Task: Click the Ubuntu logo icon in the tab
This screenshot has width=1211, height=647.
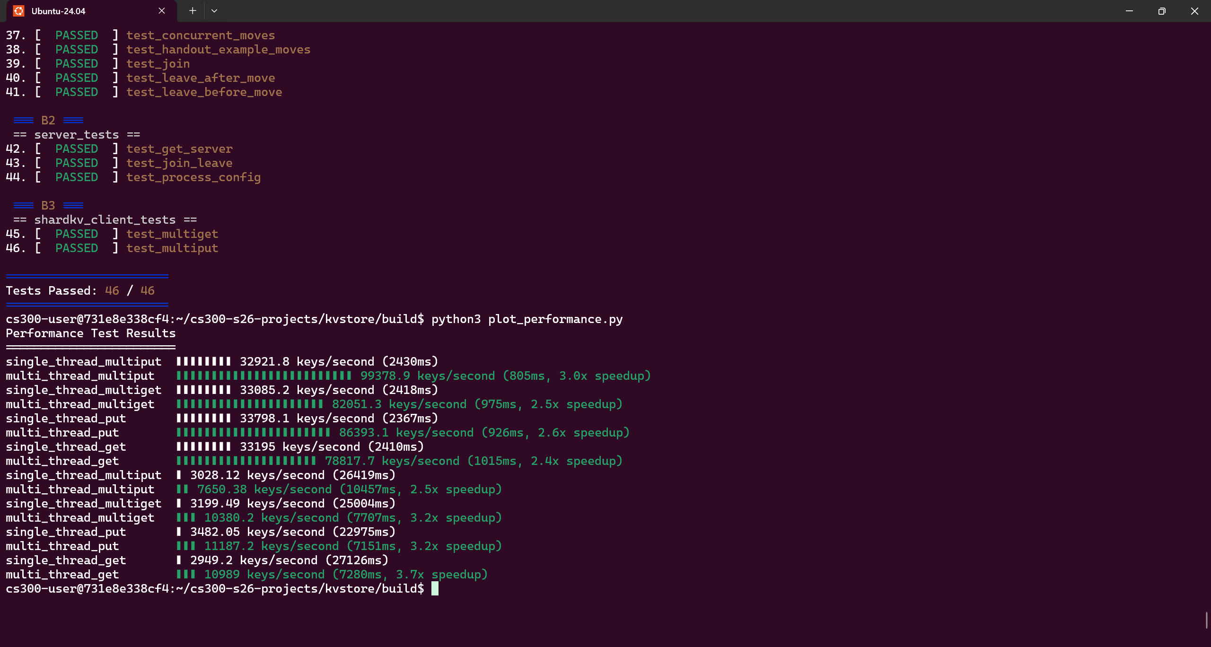Action: pyautogui.click(x=18, y=11)
